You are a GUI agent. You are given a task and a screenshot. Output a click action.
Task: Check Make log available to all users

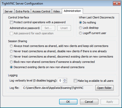click(75, 81)
